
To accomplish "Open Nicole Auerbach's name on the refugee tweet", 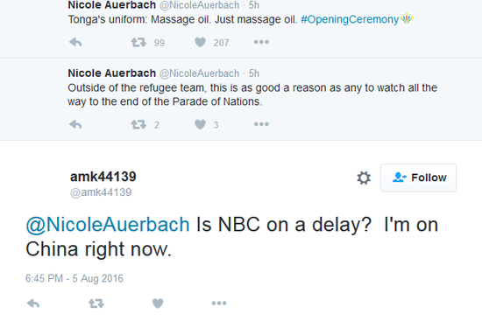I will [112, 73].
